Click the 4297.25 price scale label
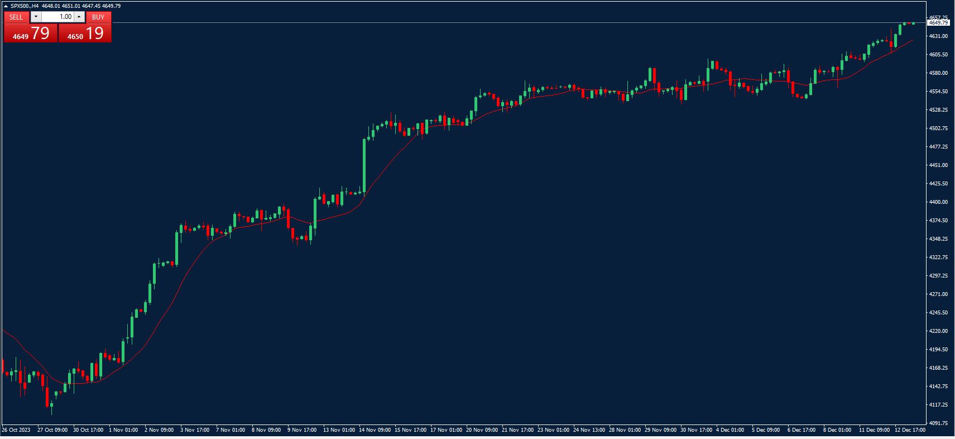This screenshot has height=439, width=955. point(938,276)
